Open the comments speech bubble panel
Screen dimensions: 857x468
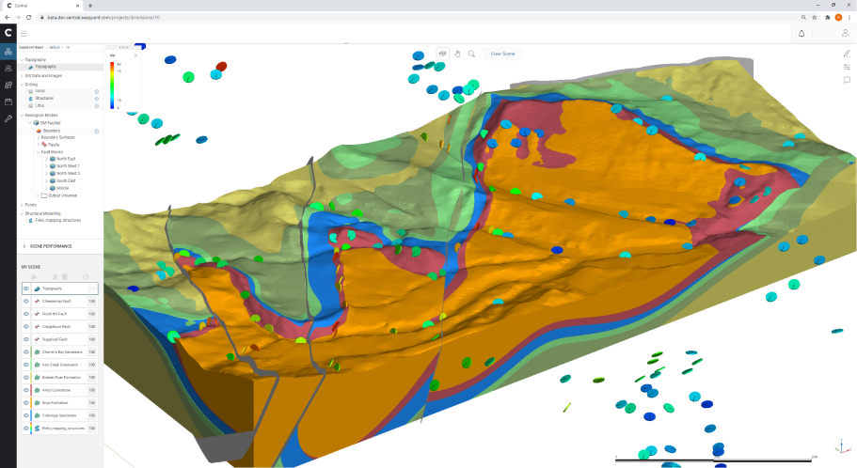tap(847, 80)
